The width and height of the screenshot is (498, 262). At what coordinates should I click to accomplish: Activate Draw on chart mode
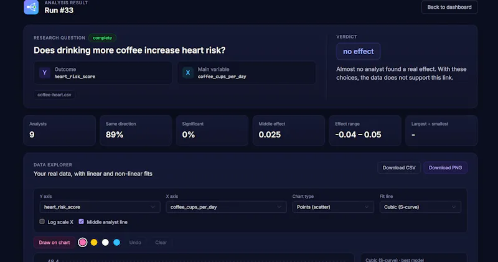[54, 242]
